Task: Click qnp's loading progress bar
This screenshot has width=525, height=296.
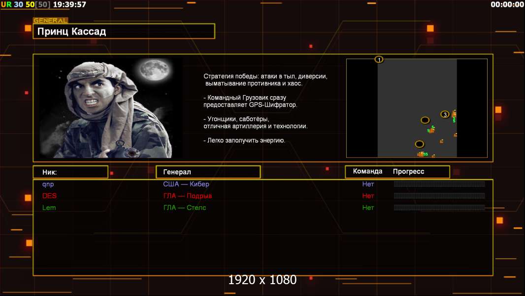Action: (439, 184)
